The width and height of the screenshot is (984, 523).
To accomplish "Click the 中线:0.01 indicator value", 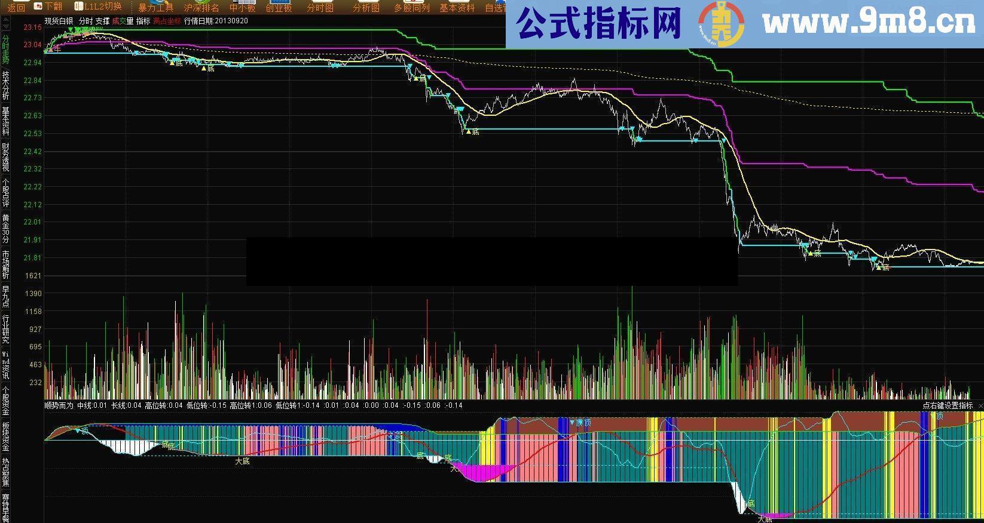I will (x=92, y=405).
